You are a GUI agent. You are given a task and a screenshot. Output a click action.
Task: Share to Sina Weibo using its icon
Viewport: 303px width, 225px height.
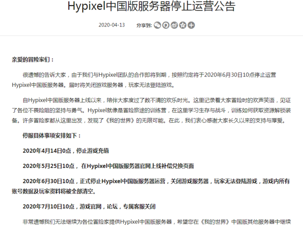(x=174, y=25)
